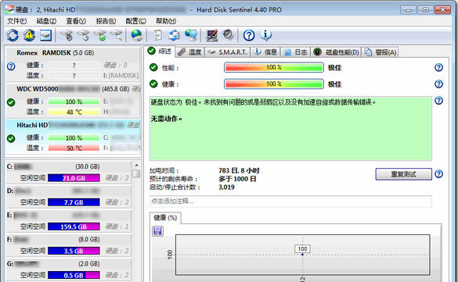Image resolution: width=458 pixels, height=282 pixels.
Task: Switch to the 温度 tab
Action: [190, 52]
